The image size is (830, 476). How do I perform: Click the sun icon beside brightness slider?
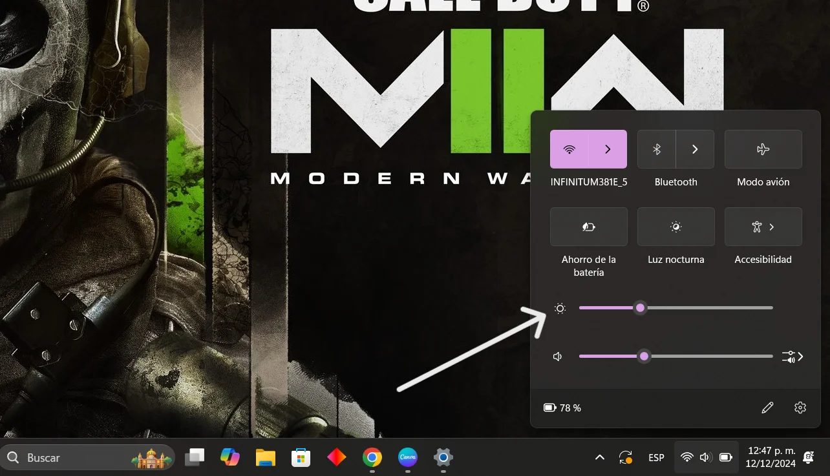[560, 309]
